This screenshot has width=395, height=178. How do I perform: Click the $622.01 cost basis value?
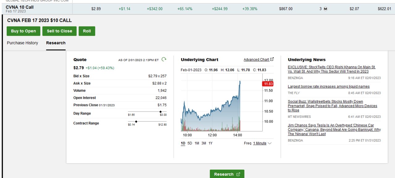click(x=384, y=9)
